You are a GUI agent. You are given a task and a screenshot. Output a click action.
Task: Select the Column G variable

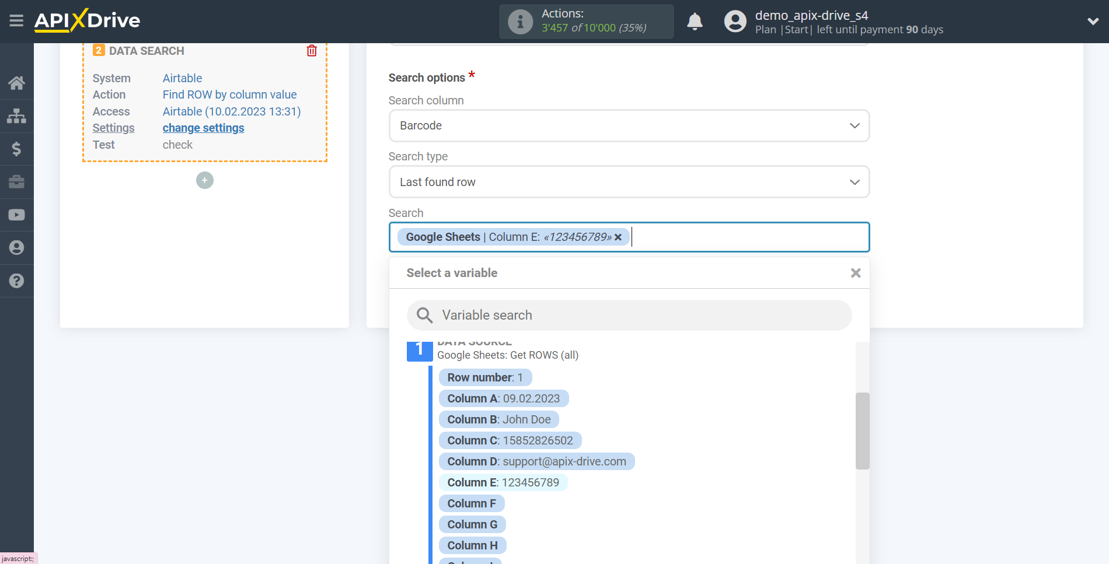click(472, 524)
